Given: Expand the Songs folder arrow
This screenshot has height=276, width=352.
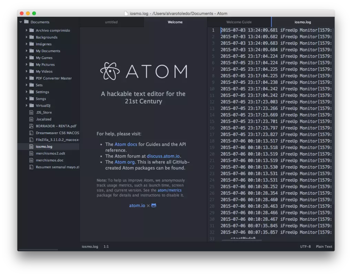Looking at the screenshot, I should pos(27,99).
